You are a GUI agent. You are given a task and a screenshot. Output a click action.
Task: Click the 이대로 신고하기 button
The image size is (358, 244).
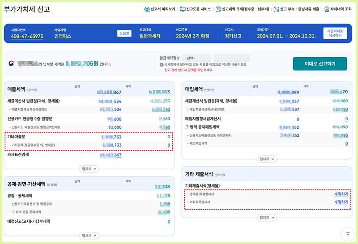pyautogui.click(x=320, y=63)
